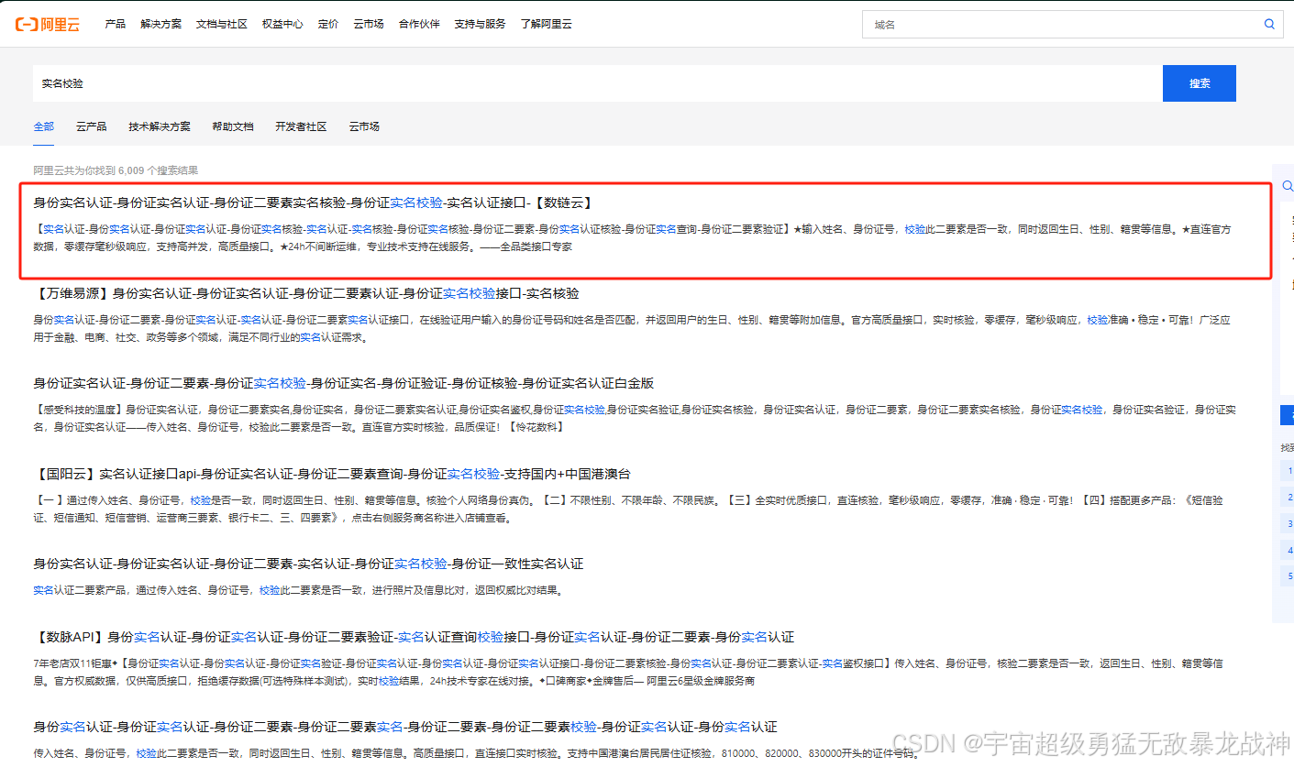The height and width of the screenshot is (767, 1294).
Task: Click the Aliyun logo in header
Action: pyautogui.click(x=48, y=24)
